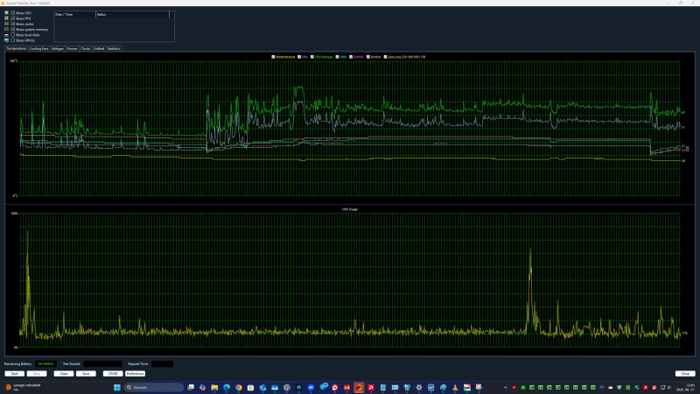Open the Statistics tab
The image size is (700, 394).
(x=114, y=48)
